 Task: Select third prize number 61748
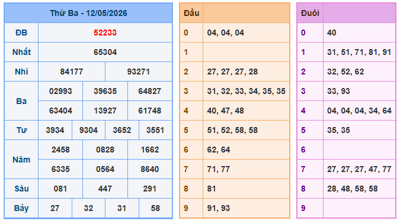(150, 111)
